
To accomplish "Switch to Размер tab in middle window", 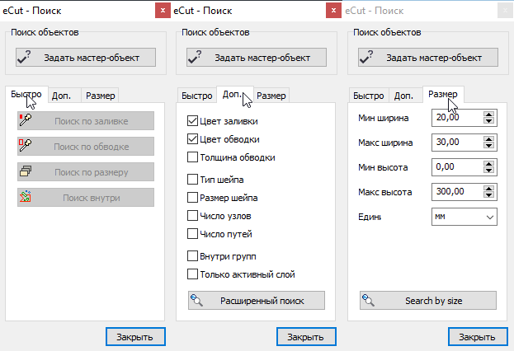I will pyautogui.click(x=271, y=96).
